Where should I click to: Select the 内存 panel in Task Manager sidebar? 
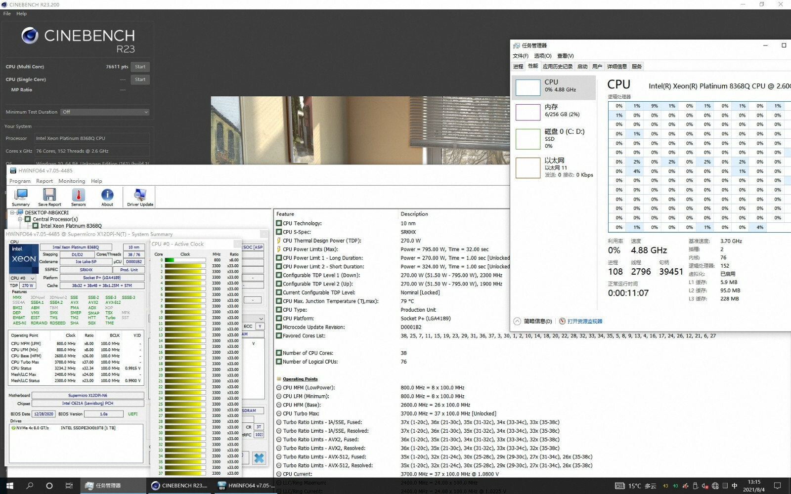[553, 111]
